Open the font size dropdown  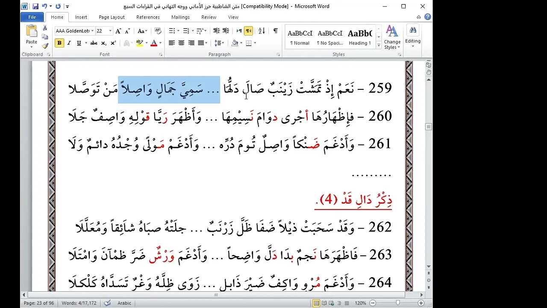110,31
